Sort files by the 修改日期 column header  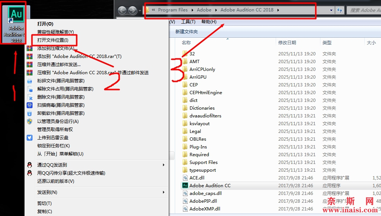pyautogui.click(x=287, y=43)
